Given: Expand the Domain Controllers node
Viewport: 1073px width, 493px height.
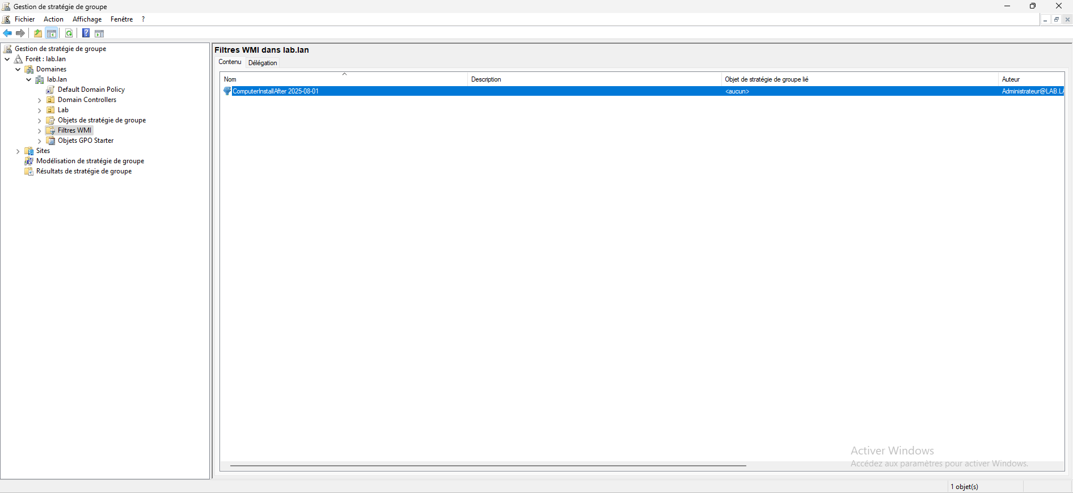Looking at the screenshot, I should tap(39, 100).
